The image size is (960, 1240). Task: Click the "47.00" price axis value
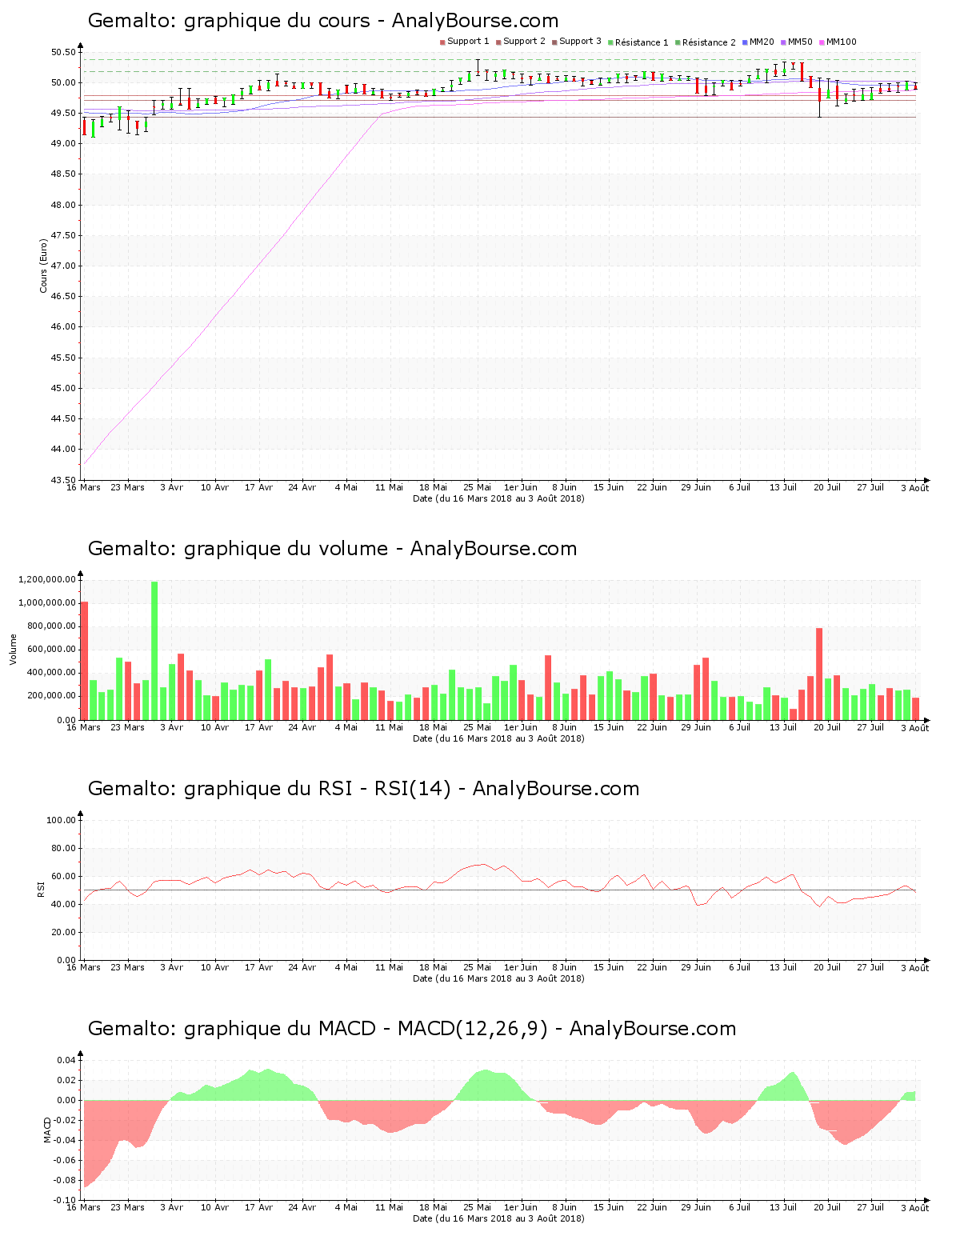63,266
